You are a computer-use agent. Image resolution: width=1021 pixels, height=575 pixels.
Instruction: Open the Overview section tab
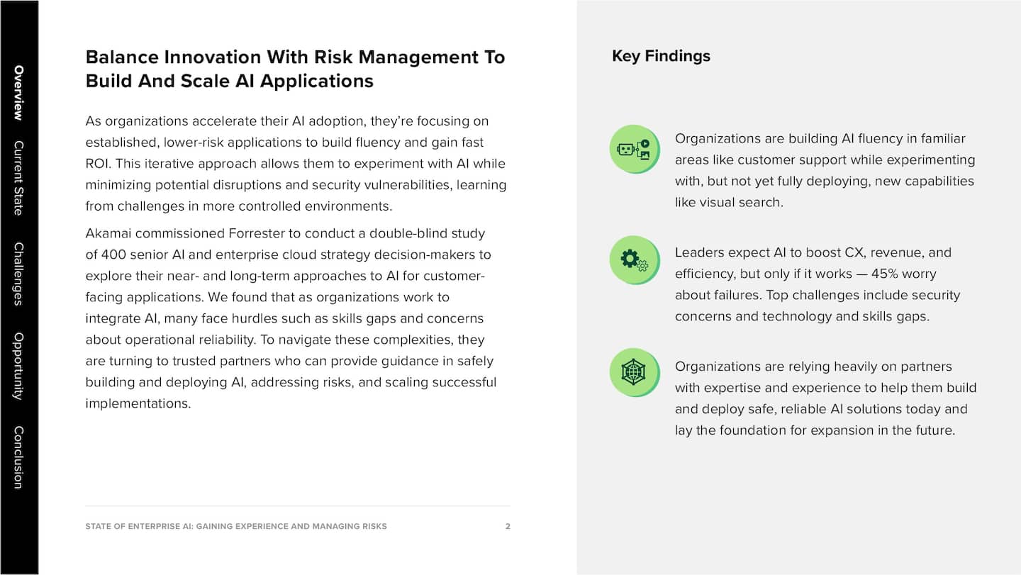pos(18,93)
